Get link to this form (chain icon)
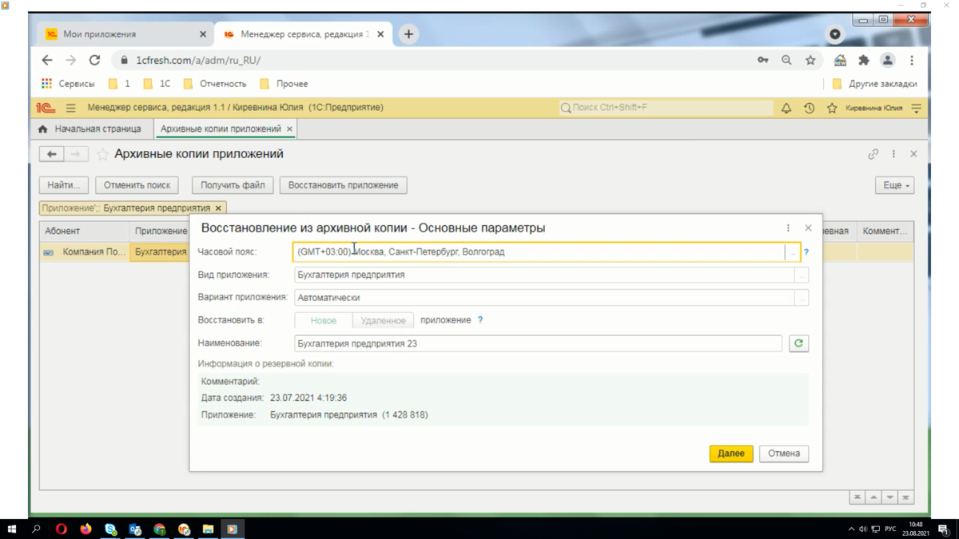The height and width of the screenshot is (539, 959). 873,154
